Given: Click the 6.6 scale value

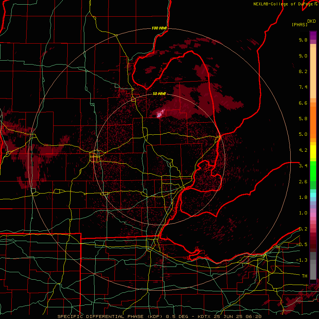Looking at the screenshot, I should click(303, 103).
